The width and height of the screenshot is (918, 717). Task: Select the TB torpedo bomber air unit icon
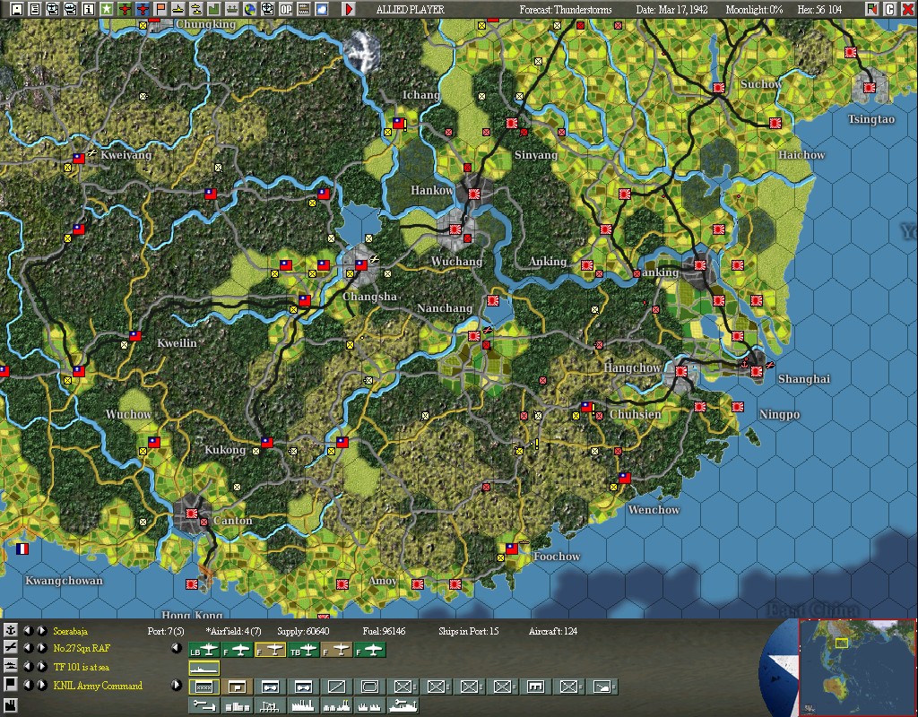(x=303, y=650)
